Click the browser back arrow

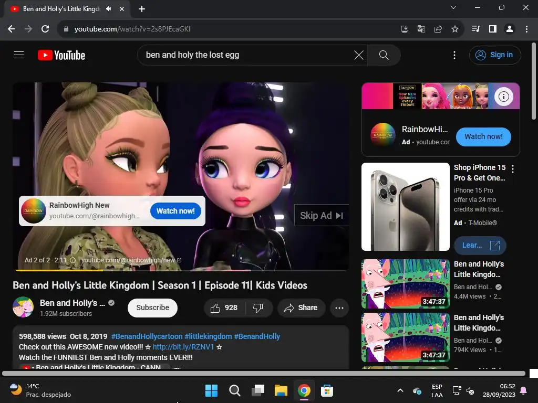(x=12, y=29)
